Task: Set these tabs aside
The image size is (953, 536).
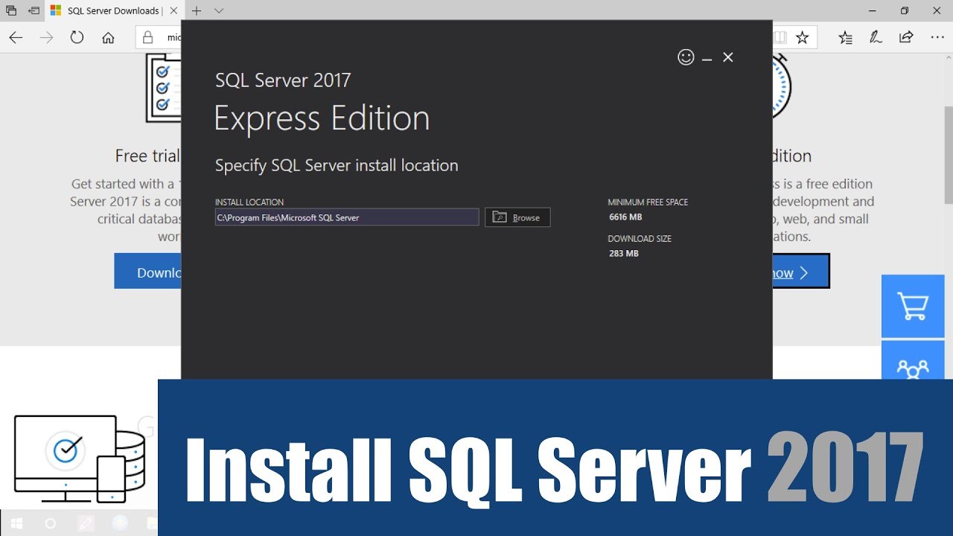Action: click(x=34, y=10)
